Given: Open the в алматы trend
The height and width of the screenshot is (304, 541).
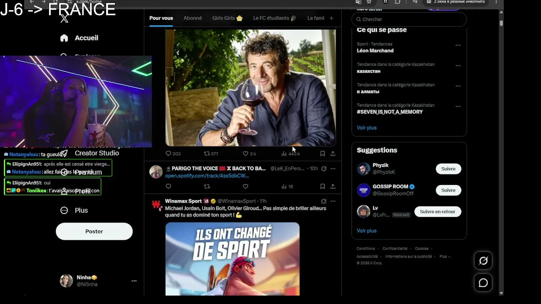Looking at the screenshot, I should point(368,92).
